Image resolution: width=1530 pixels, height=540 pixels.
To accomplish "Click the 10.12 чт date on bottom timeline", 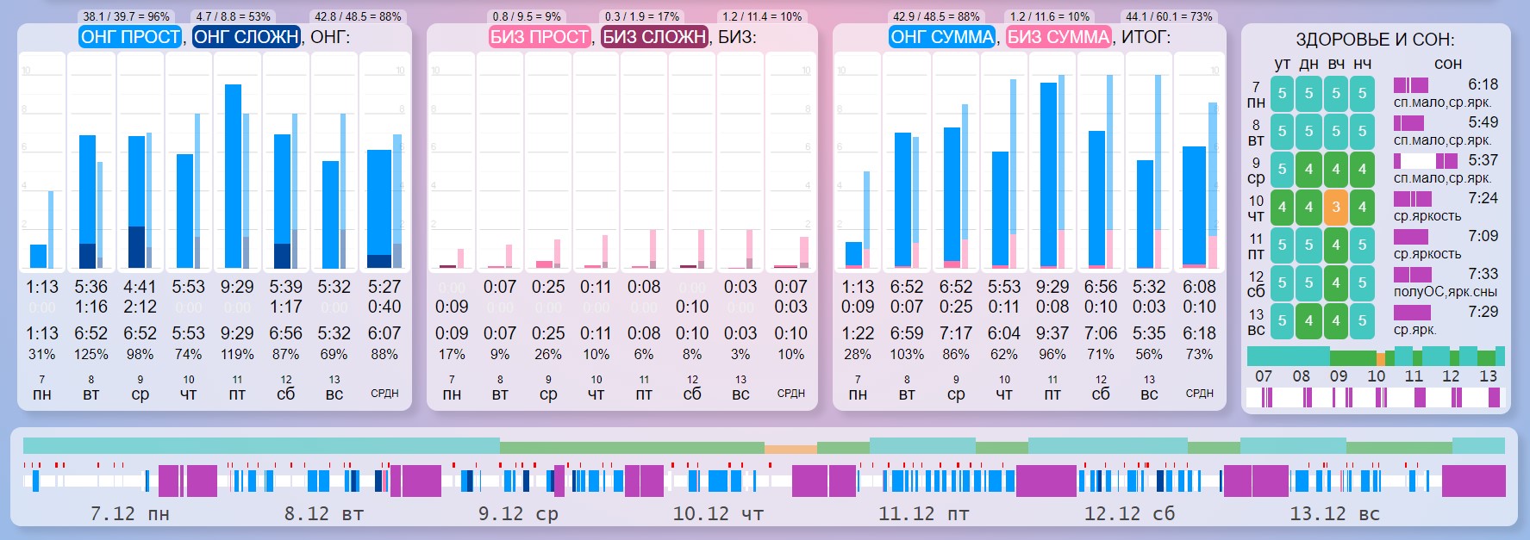I will click(718, 513).
